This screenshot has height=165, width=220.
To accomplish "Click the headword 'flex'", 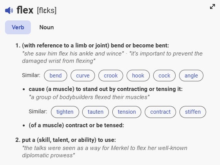I will pyautogui.click(x=25, y=10).
